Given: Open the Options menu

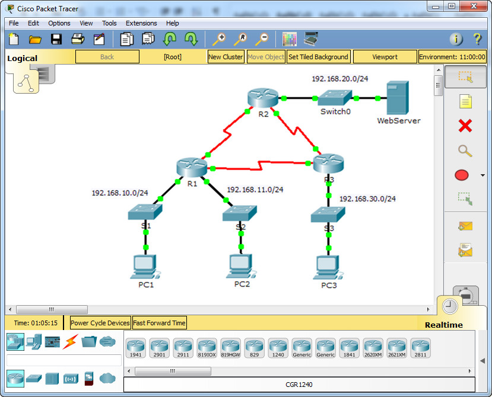Looking at the screenshot, I should pyautogui.click(x=59, y=23).
